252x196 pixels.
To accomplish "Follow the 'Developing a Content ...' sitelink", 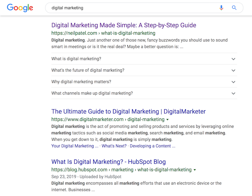I will click(153, 146).
